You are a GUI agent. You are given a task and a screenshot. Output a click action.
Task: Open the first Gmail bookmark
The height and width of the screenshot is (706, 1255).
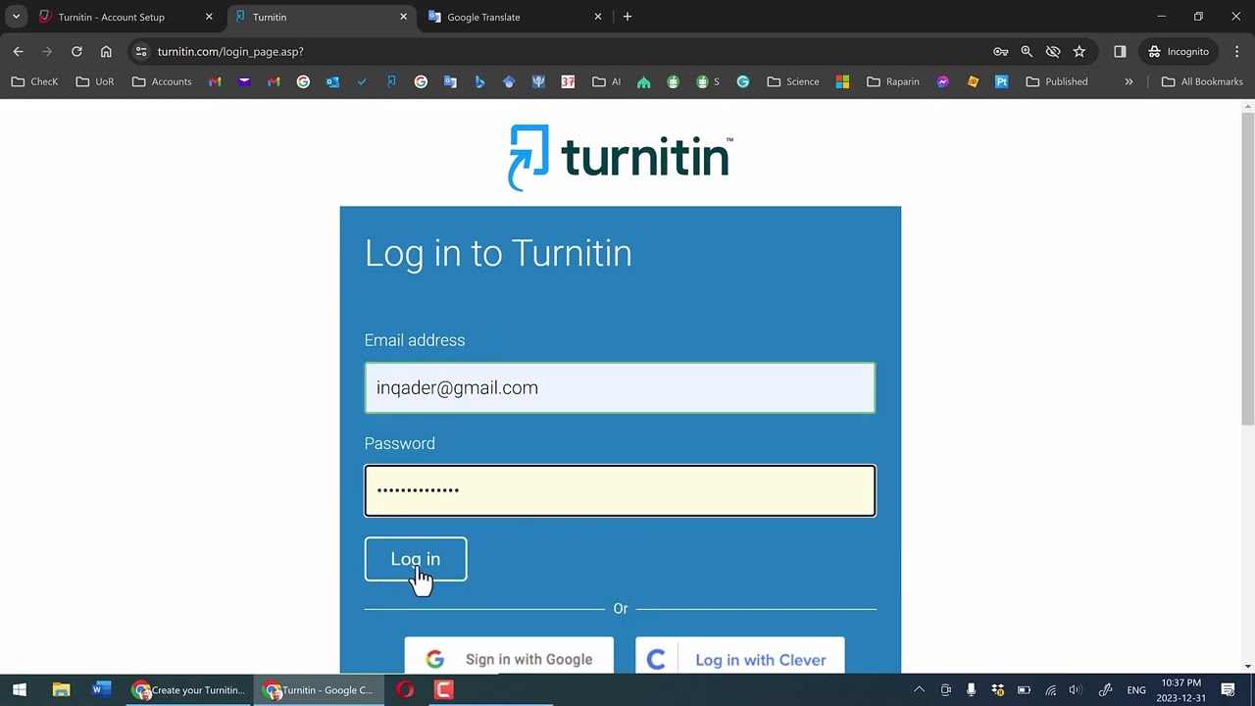215,81
